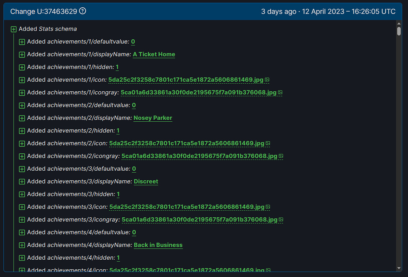This screenshot has width=408, height=277.
Task: Click the scrollbar down arrow
Action: [399, 268]
